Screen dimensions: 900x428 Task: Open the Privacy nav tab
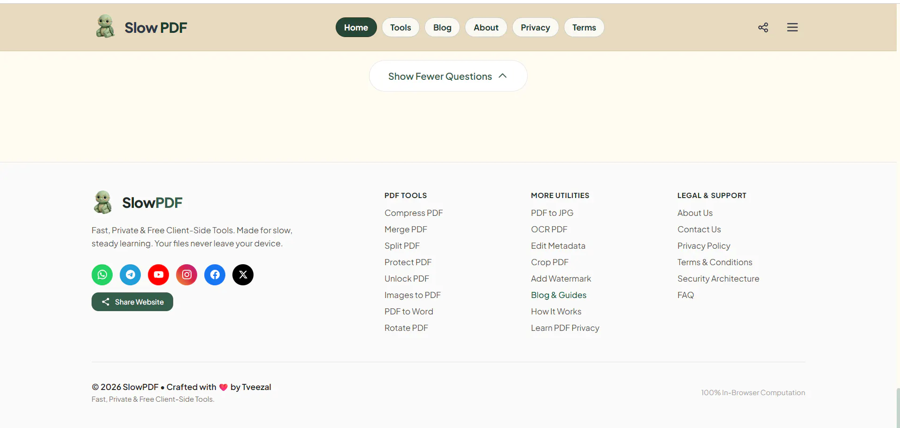point(535,27)
